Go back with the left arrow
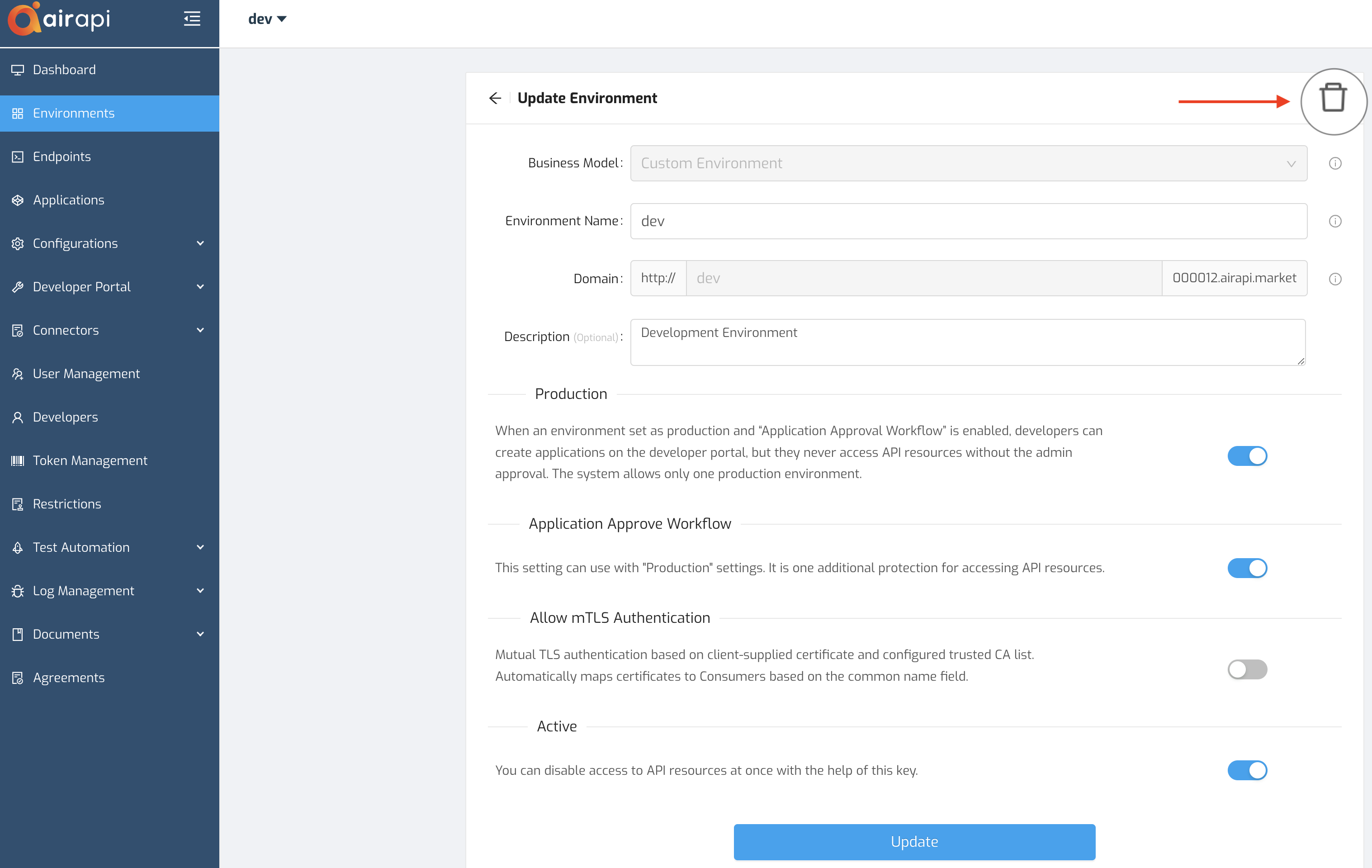Image resolution: width=1372 pixels, height=868 pixels. (495, 98)
